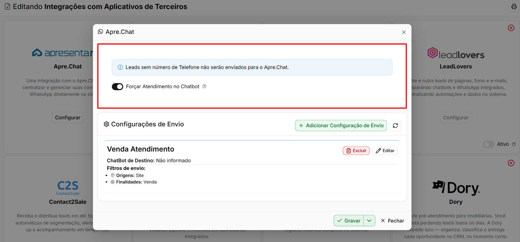The width and height of the screenshot is (520, 242).
Task: Click Adicionar Configuração de Envio button
Action: pyautogui.click(x=341, y=126)
